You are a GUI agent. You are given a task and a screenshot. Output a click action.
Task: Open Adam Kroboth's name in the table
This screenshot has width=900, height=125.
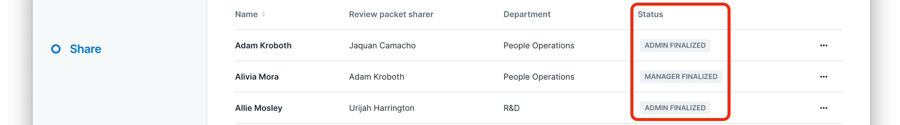pyautogui.click(x=263, y=45)
